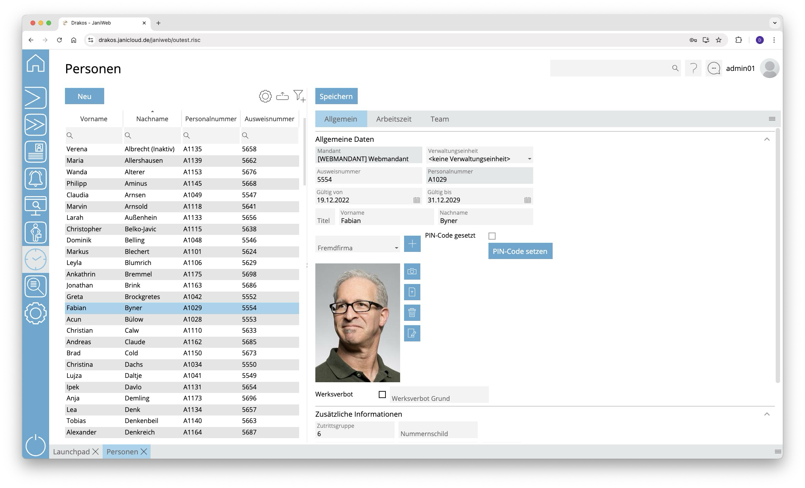Enable the Werksverbot checkbox
The height and width of the screenshot is (488, 805).
pyautogui.click(x=382, y=395)
